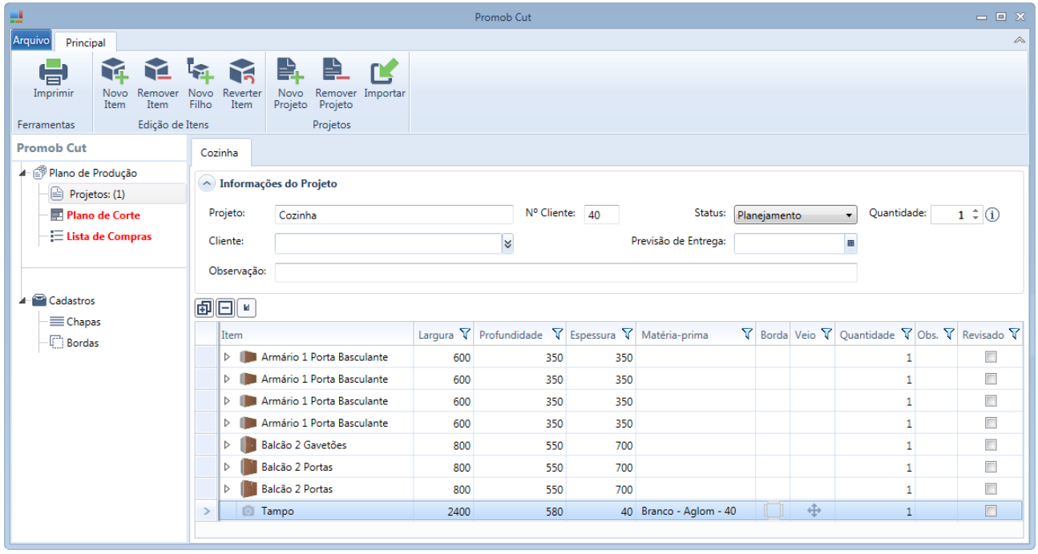Image resolution: width=1038 pixels, height=554 pixels.
Task: Open Chapas under Cadastros
Action: [84, 322]
